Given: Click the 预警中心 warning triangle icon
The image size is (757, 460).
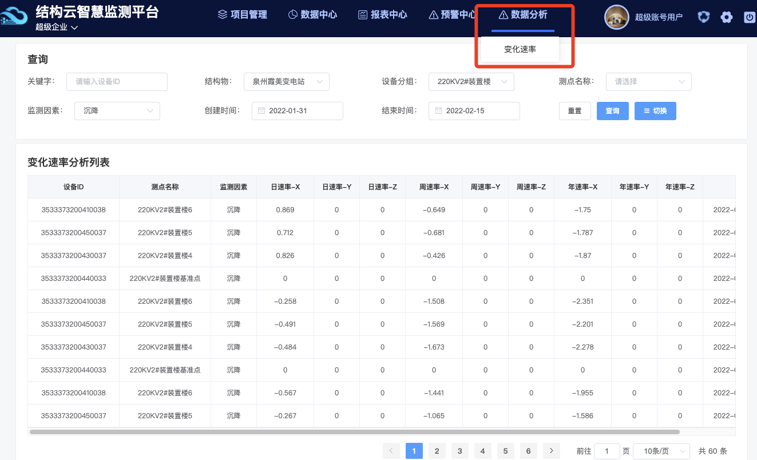Looking at the screenshot, I should 433,15.
